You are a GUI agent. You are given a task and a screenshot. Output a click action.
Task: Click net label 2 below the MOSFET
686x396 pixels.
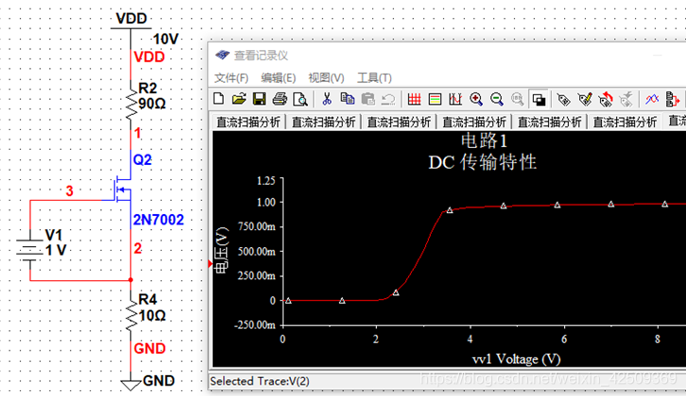[x=137, y=248]
